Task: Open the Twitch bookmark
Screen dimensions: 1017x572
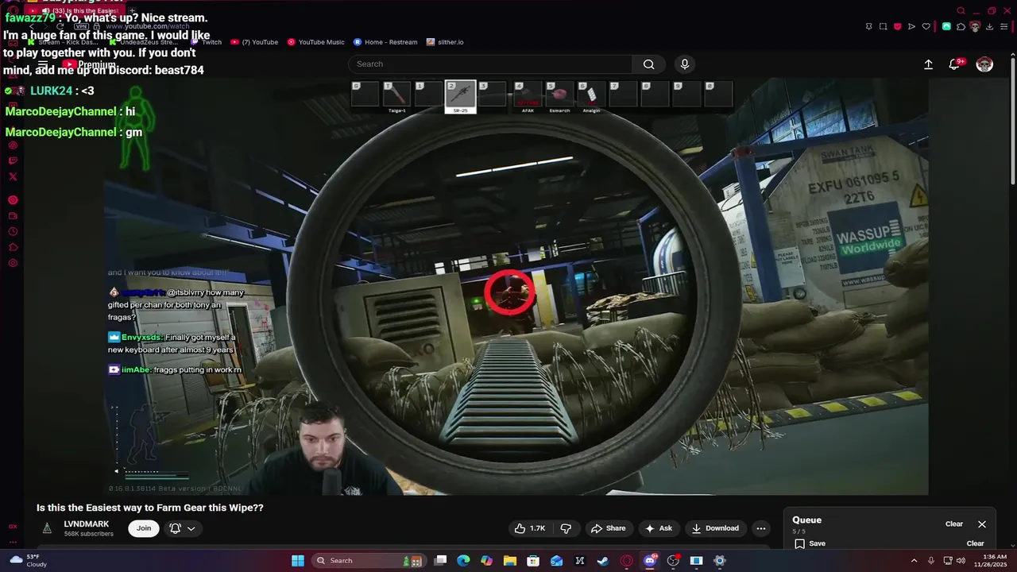Action: coord(207,42)
